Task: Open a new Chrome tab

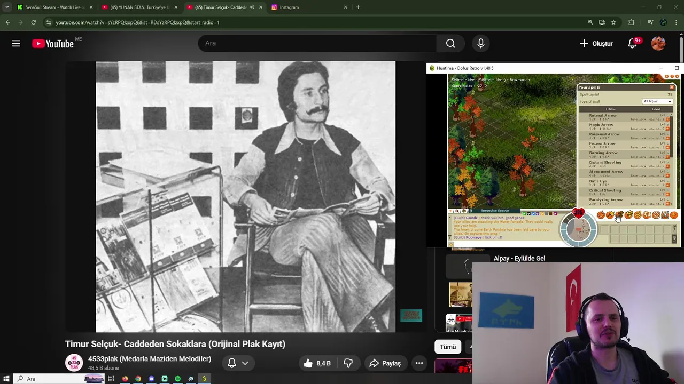Action: pos(358,7)
